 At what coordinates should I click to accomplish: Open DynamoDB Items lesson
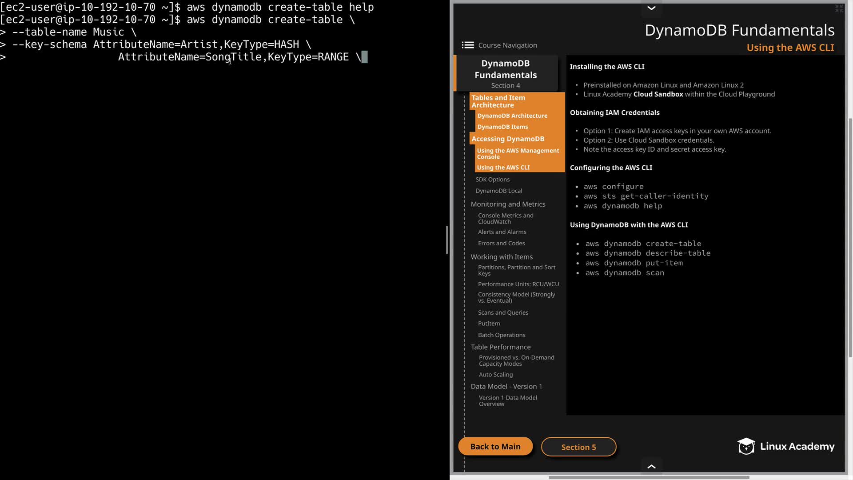click(502, 127)
